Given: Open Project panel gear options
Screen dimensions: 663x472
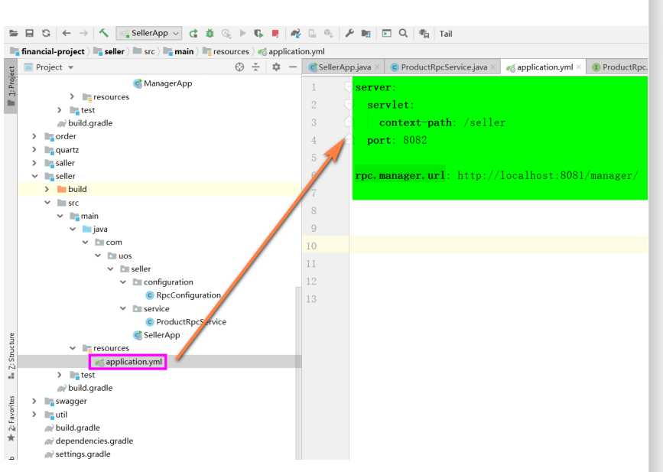Looking at the screenshot, I should [x=276, y=67].
